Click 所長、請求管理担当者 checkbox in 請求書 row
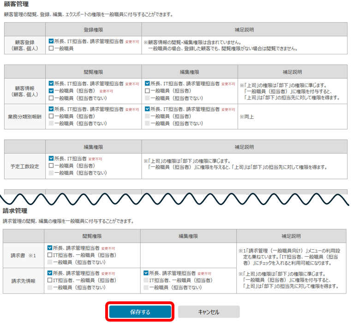This screenshot has width=359, height=323. pyautogui.click(x=50, y=248)
